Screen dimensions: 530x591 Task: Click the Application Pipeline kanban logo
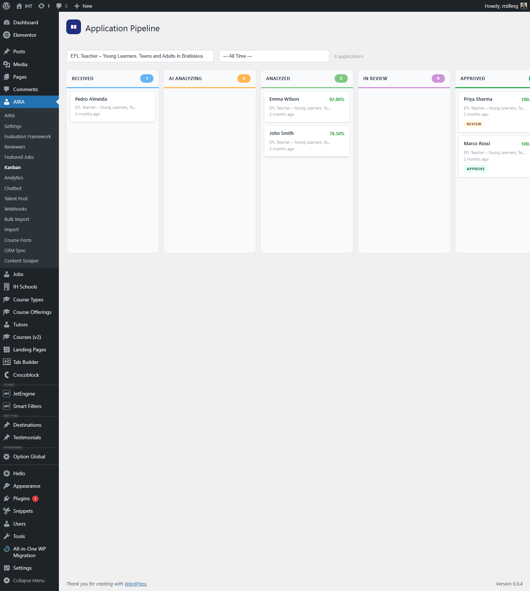[x=74, y=27]
